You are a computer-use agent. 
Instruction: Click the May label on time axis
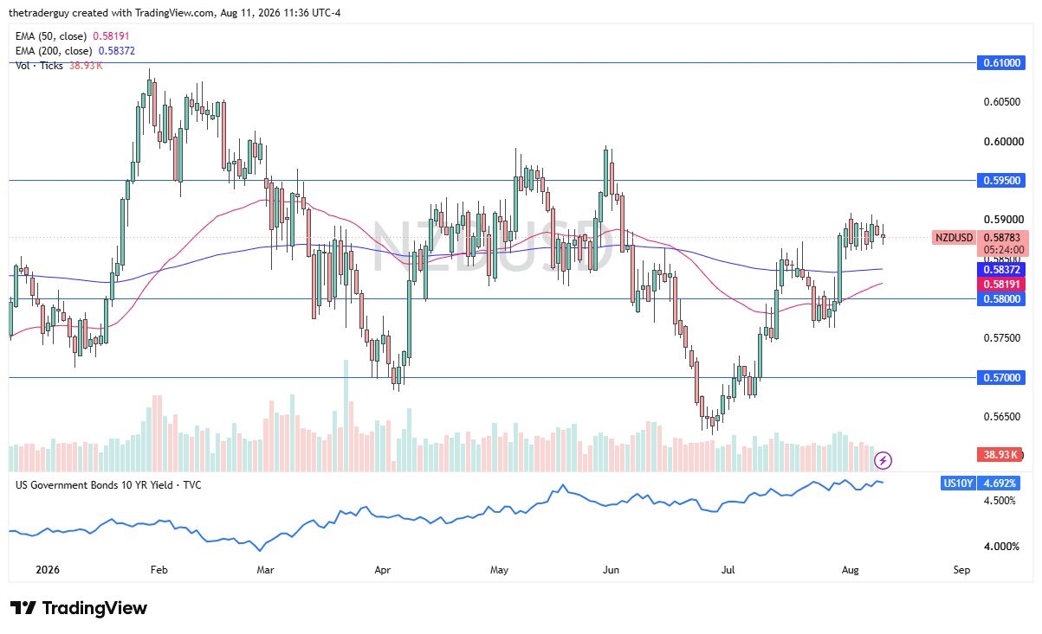pyautogui.click(x=499, y=571)
